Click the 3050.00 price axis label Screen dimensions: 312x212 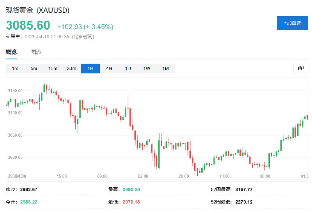click(15, 135)
